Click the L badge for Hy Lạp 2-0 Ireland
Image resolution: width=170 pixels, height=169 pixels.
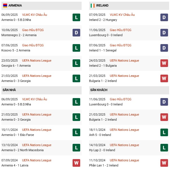[164, 148]
